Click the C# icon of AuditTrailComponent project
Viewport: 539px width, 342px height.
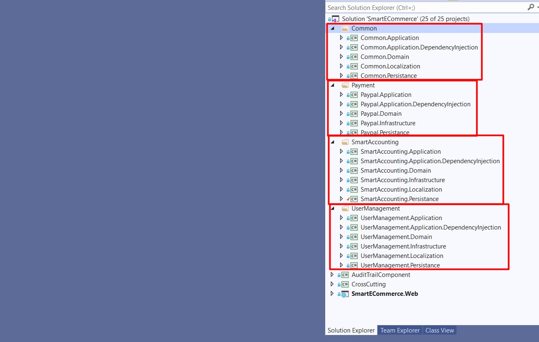click(x=345, y=275)
